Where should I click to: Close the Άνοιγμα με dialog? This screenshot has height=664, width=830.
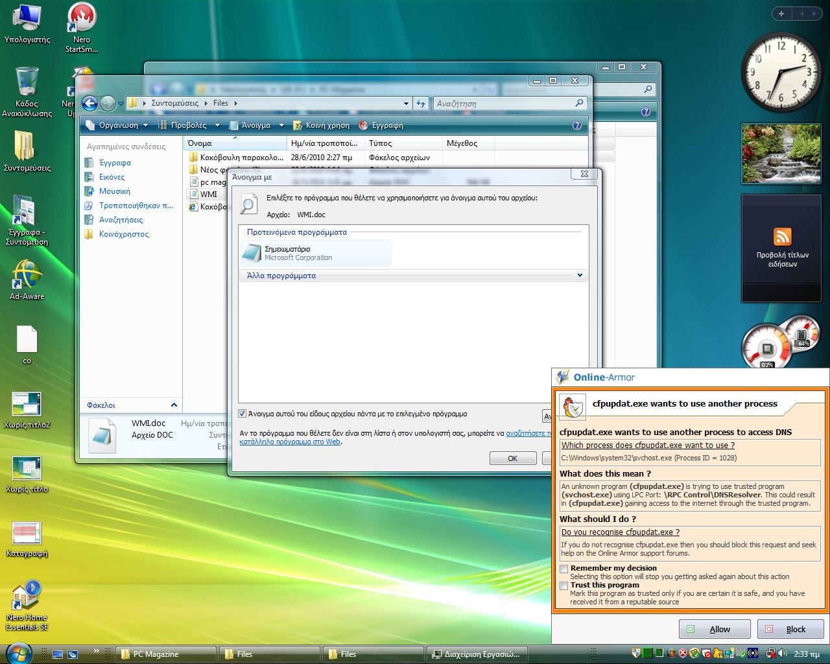584,174
